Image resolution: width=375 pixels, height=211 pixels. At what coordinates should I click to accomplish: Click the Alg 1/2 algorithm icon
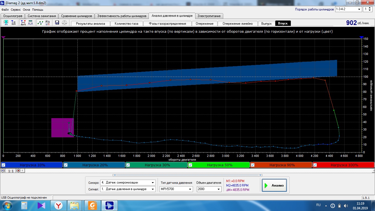[48, 23]
